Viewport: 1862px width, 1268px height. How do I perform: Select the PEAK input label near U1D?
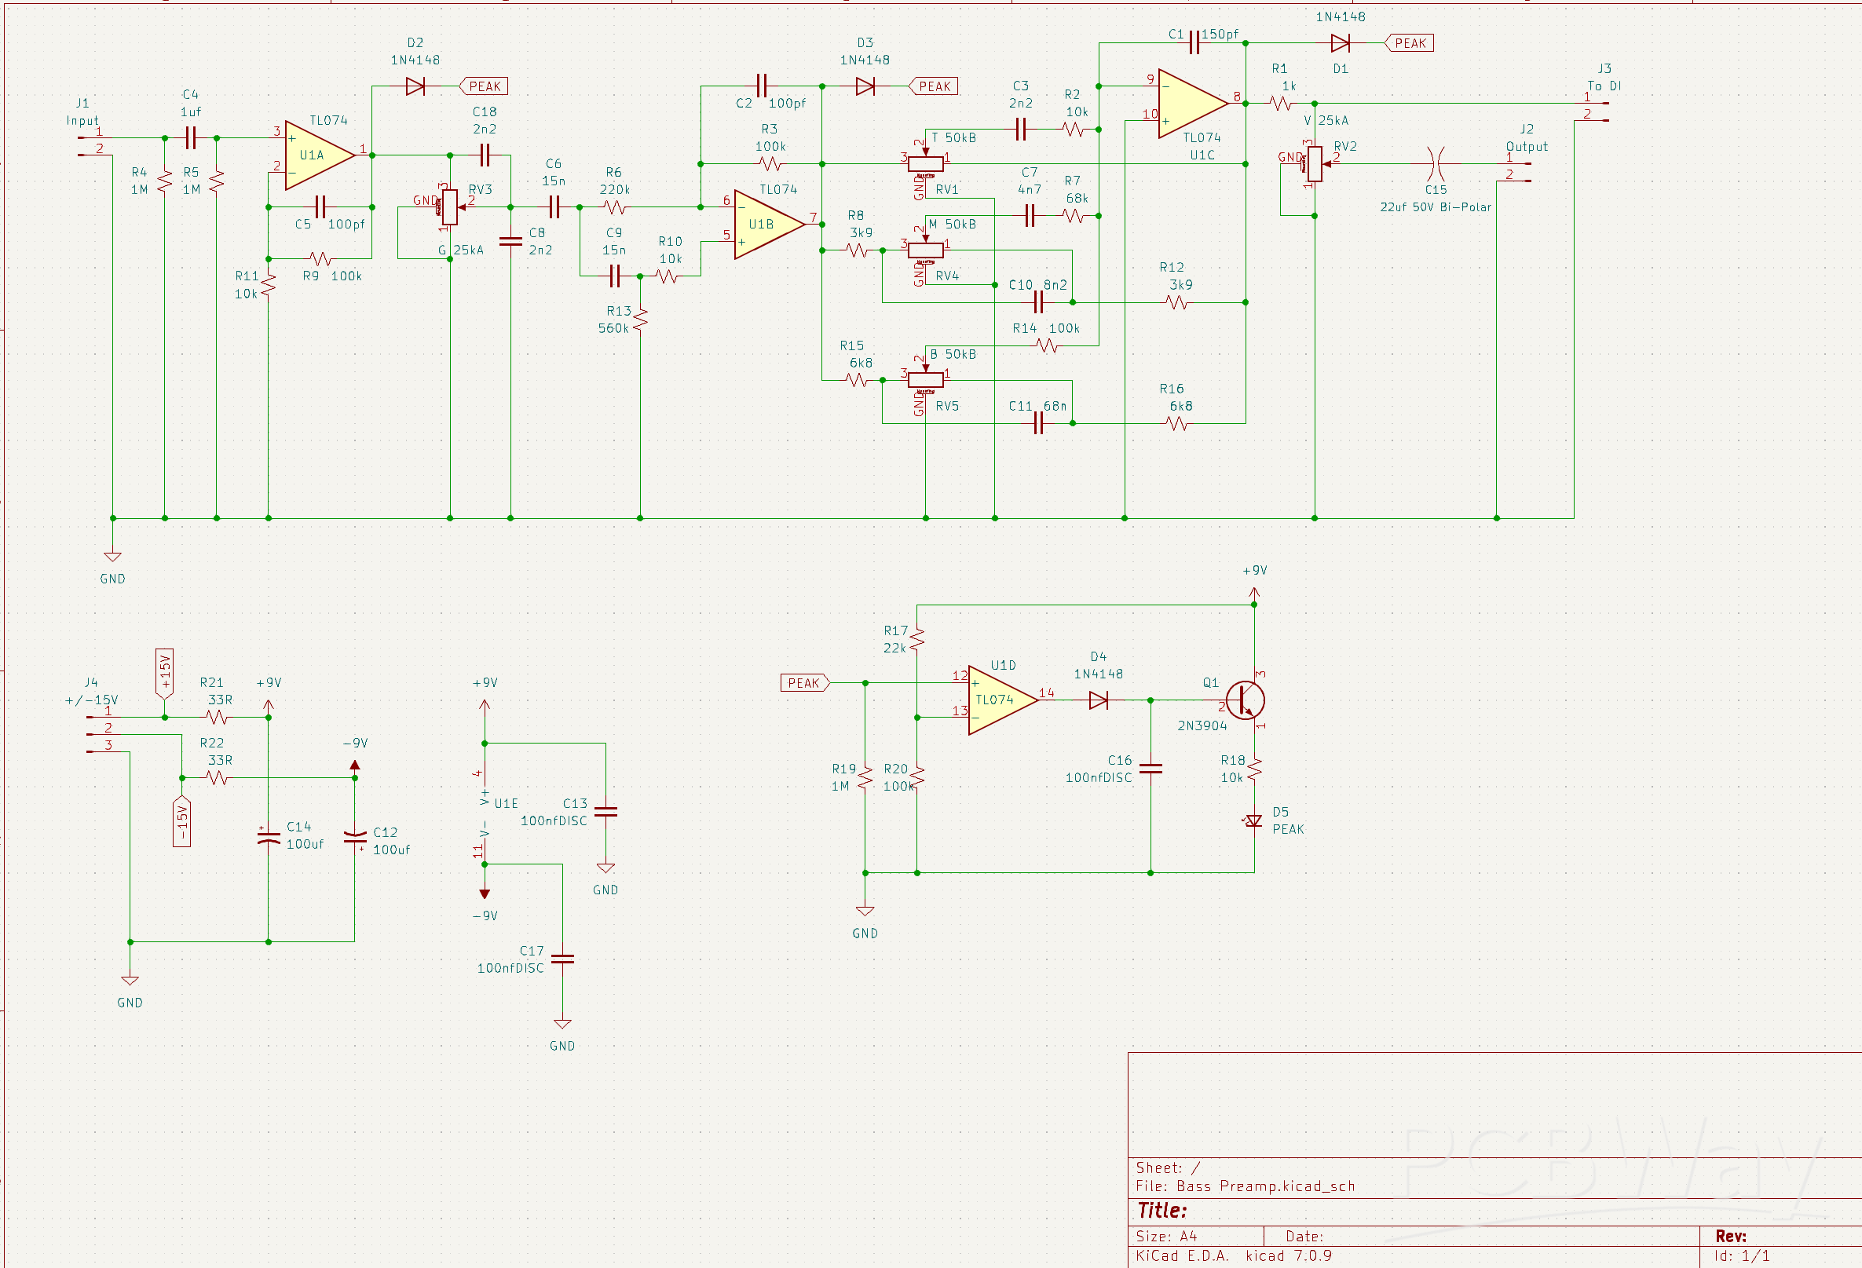[805, 683]
